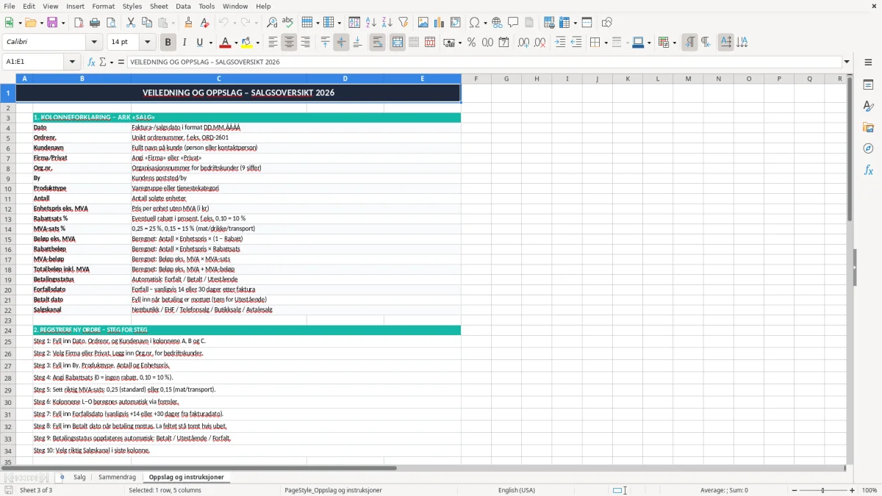Viewport: 882px width, 496px height.
Task: Open background color dropdown arrow
Action: [x=257, y=43]
